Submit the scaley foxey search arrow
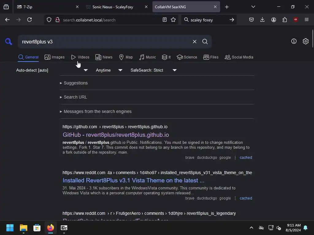The width and height of the screenshot is (314, 235). coord(232,20)
